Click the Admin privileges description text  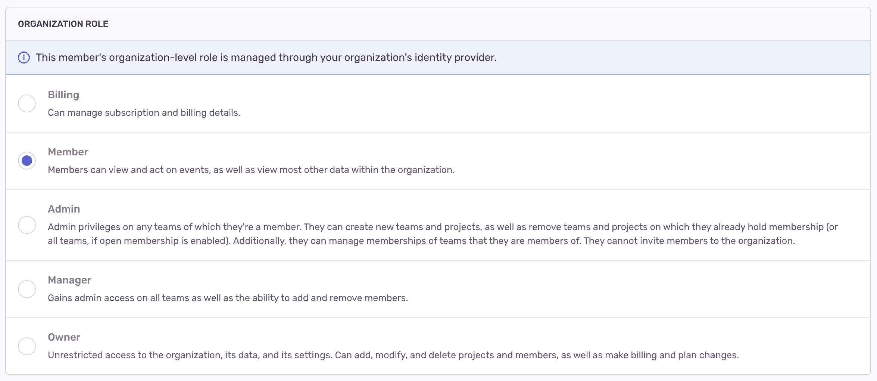(x=440, y=233)
